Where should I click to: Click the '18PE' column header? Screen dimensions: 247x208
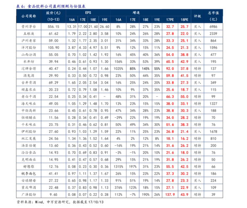184,20
